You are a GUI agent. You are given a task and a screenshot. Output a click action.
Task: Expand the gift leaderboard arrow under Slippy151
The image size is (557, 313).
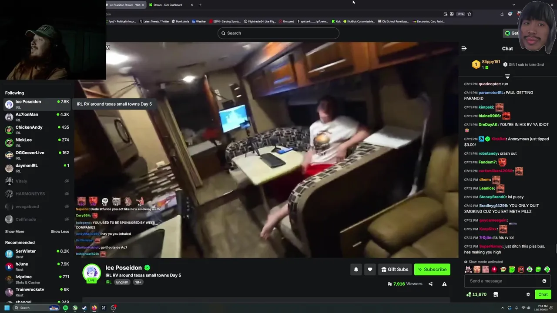507,77
